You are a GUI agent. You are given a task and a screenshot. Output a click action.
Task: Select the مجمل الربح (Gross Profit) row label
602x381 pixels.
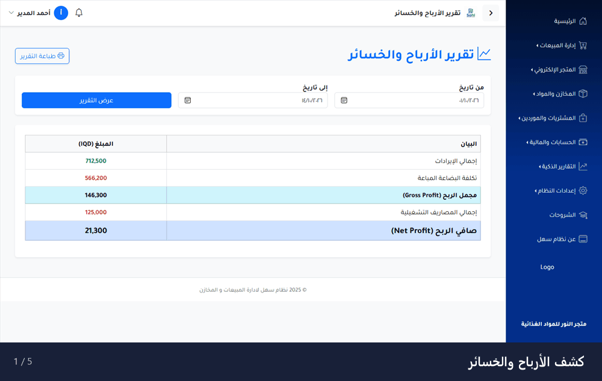click(x=439, y=195)
